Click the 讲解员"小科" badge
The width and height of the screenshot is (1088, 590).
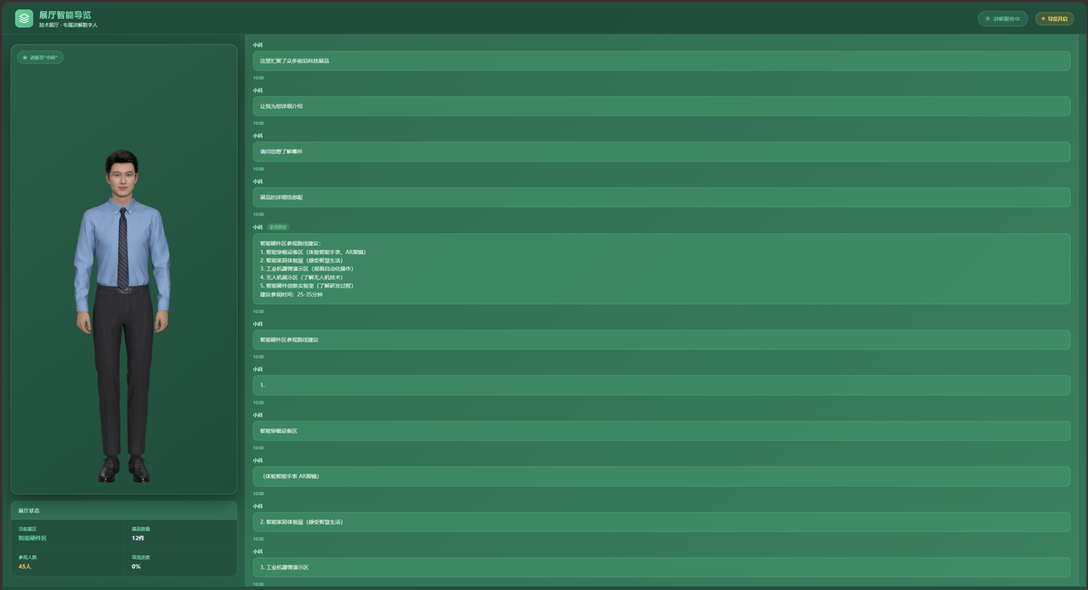40,58
